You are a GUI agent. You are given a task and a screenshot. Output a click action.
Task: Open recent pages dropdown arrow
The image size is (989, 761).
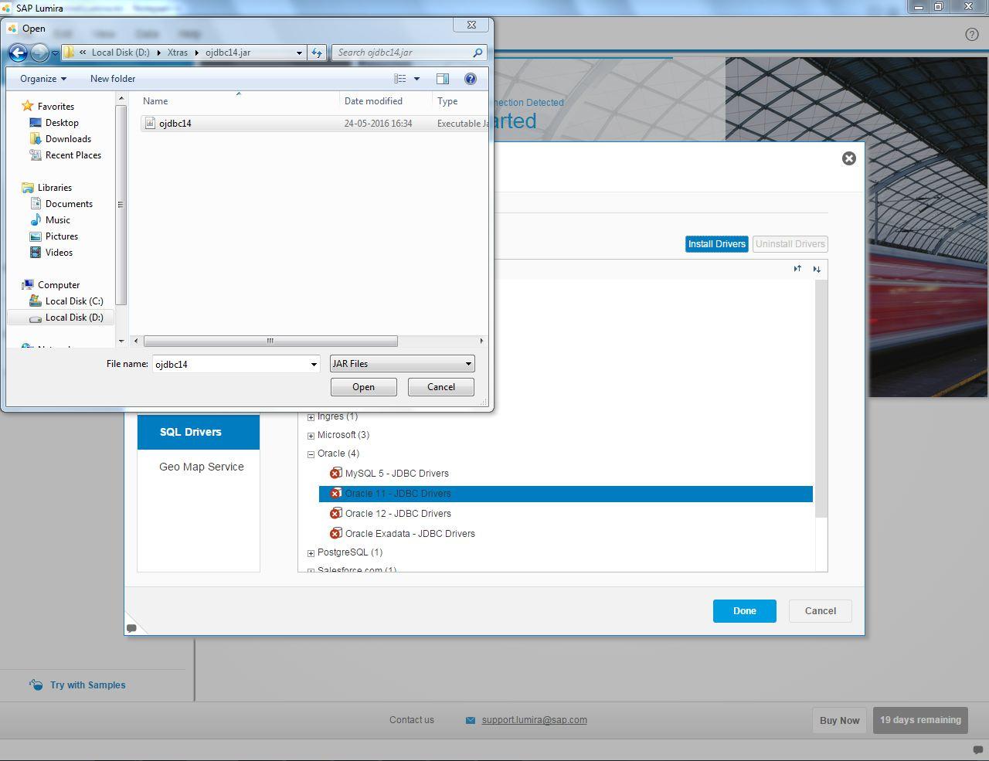pos(55,53)
